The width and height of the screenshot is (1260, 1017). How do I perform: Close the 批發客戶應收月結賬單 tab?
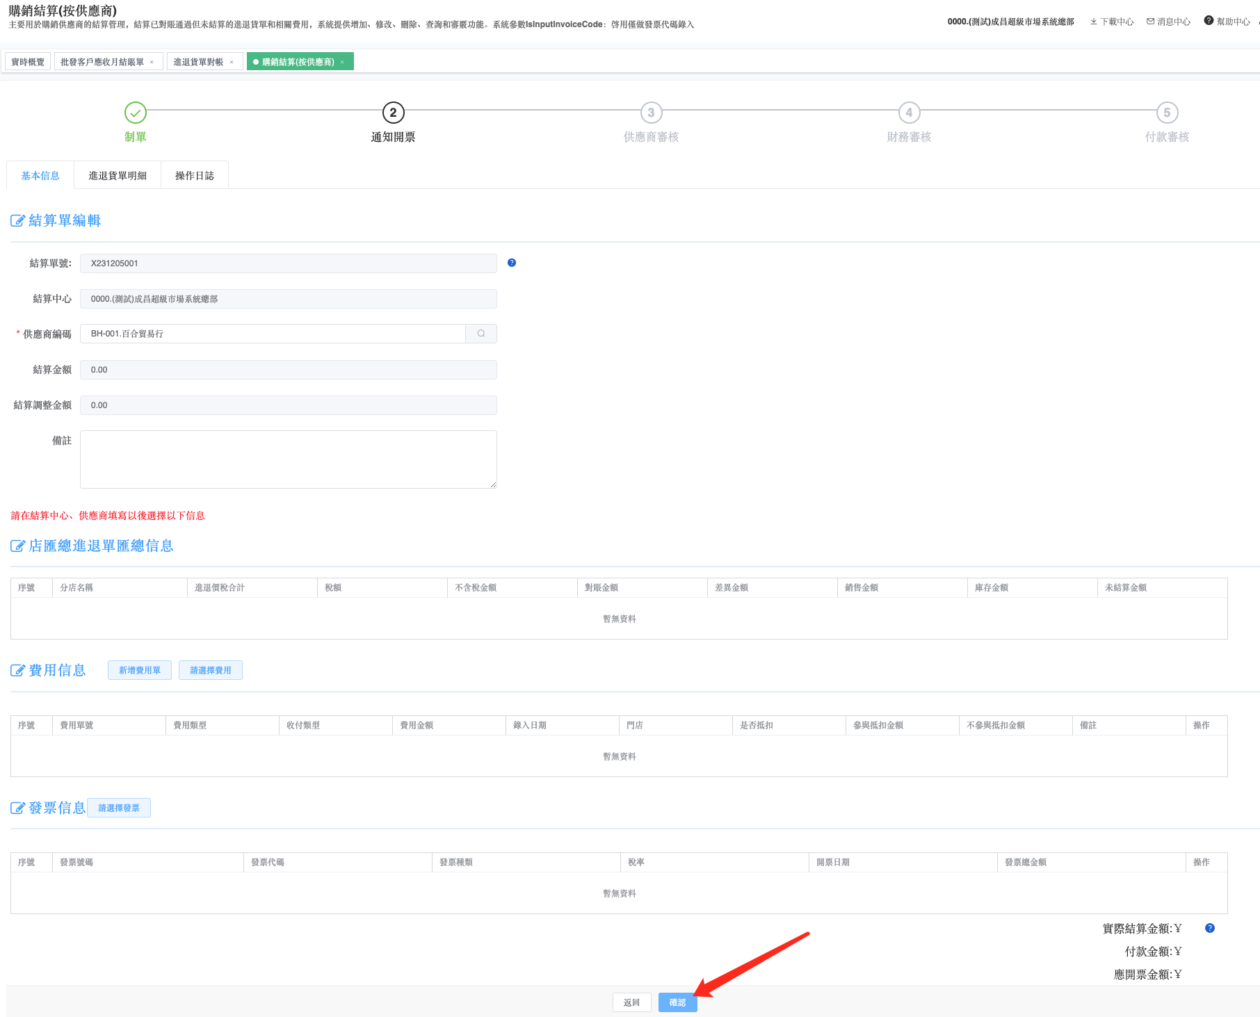point(152,62)
